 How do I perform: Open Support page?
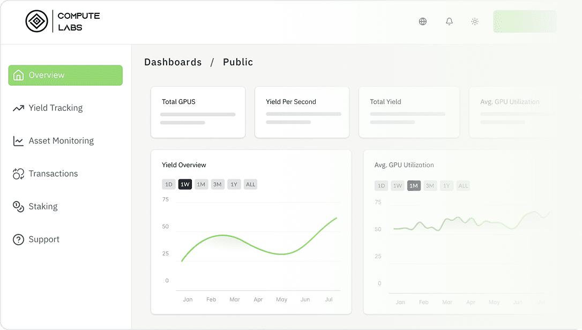coord(44,239)
